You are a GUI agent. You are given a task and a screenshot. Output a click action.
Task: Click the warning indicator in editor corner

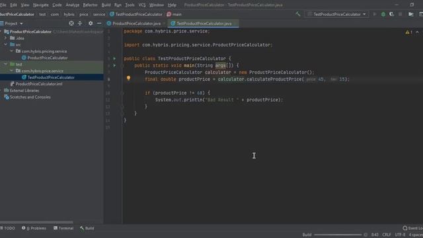pos(408,32)
